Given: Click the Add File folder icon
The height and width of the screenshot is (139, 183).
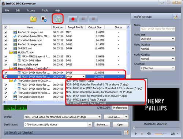Looking at the screenshot, I should click(x=33, y=19).
